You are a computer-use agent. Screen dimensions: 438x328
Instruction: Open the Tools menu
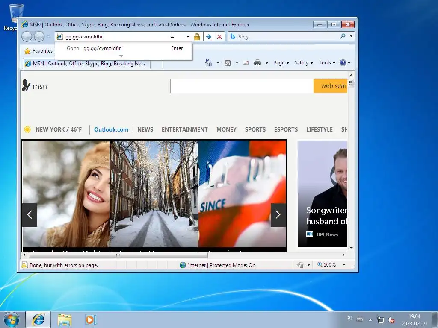327,63
